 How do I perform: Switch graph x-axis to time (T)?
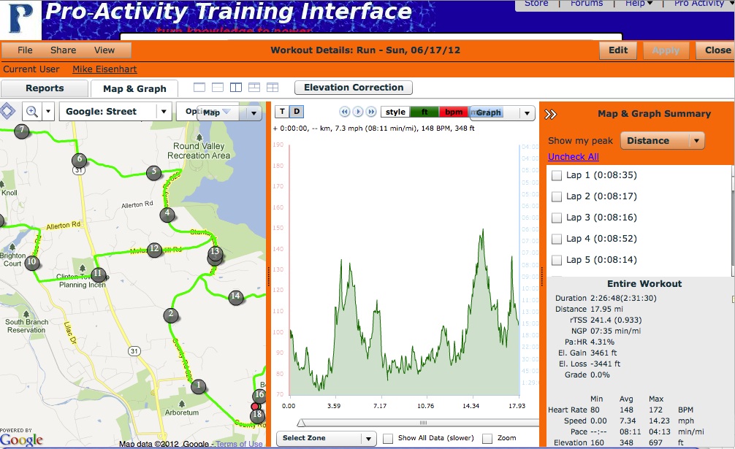pos(282,112)
